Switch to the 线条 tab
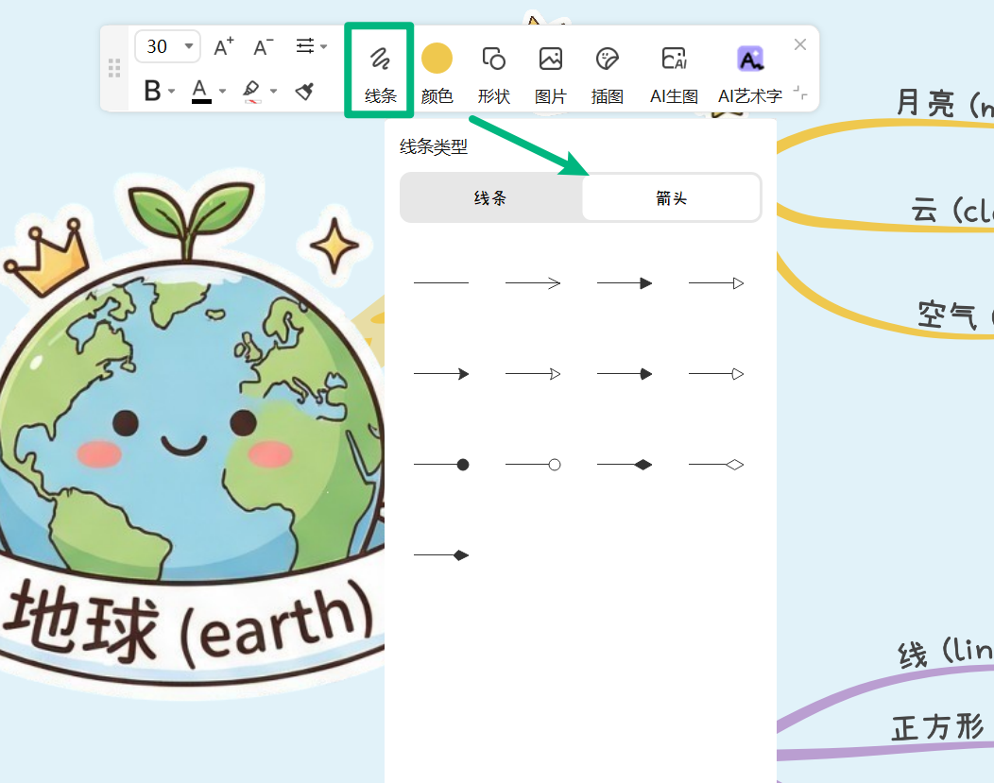The height and width of the screenshot is (783, 994). click(x=490, y=198)
